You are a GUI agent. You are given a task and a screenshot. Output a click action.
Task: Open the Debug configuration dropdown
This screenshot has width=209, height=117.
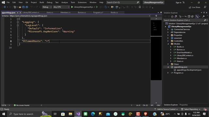click(x=47, y=7)
